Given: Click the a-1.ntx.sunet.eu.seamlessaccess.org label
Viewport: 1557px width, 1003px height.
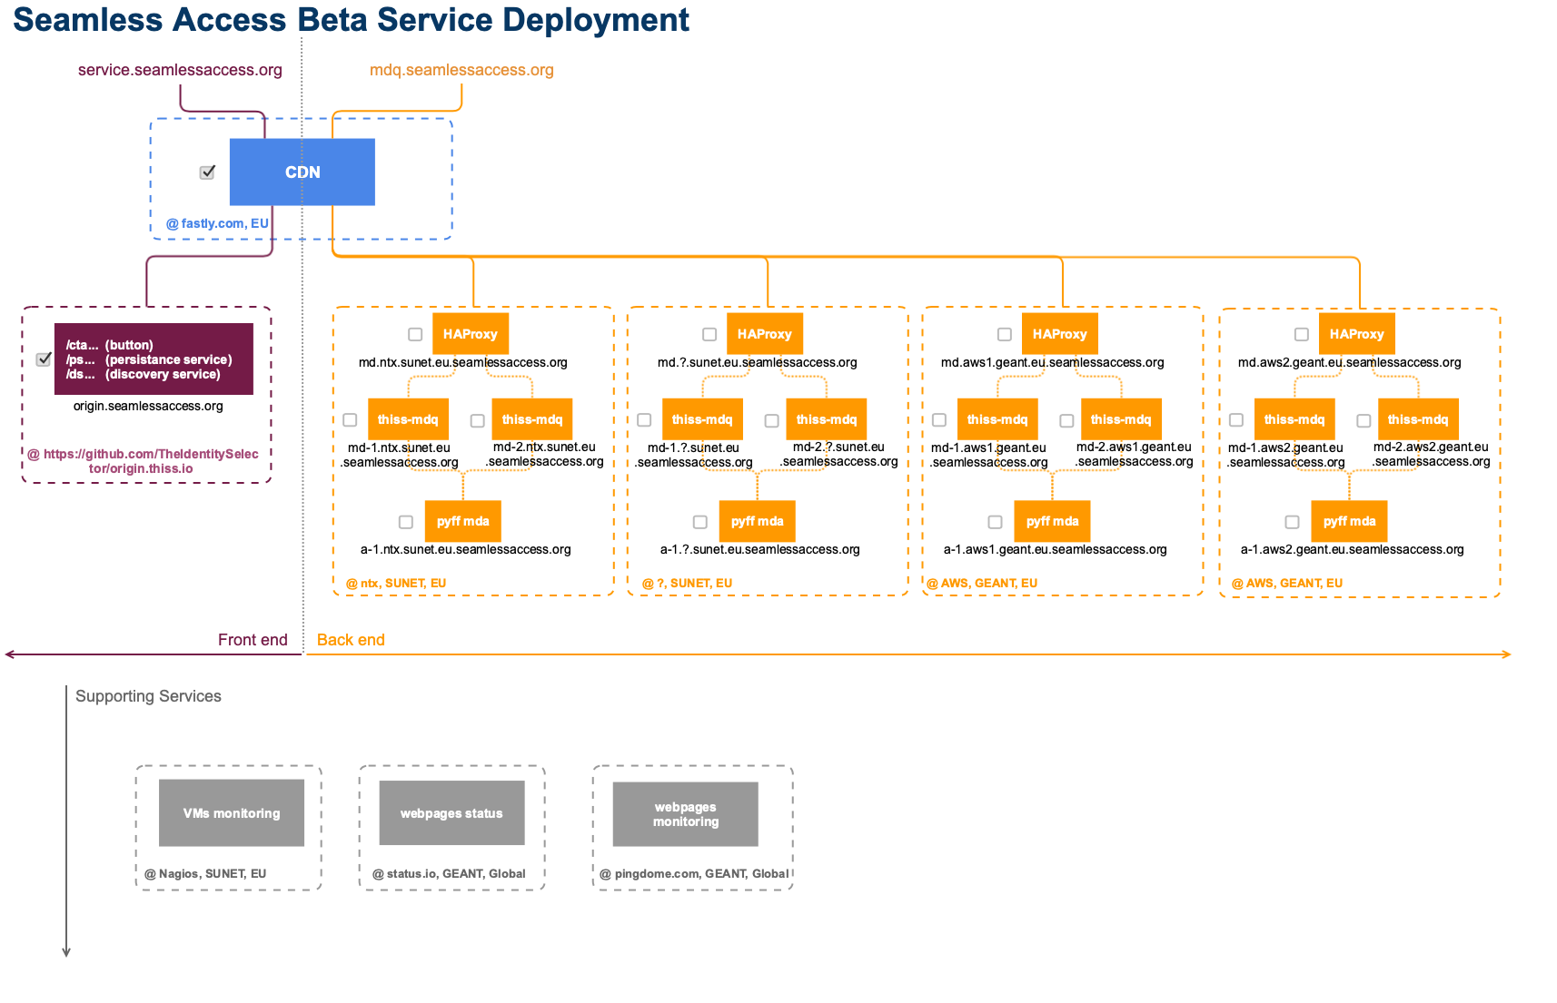Looking at the screenshot, I should [x=466, y=549].
